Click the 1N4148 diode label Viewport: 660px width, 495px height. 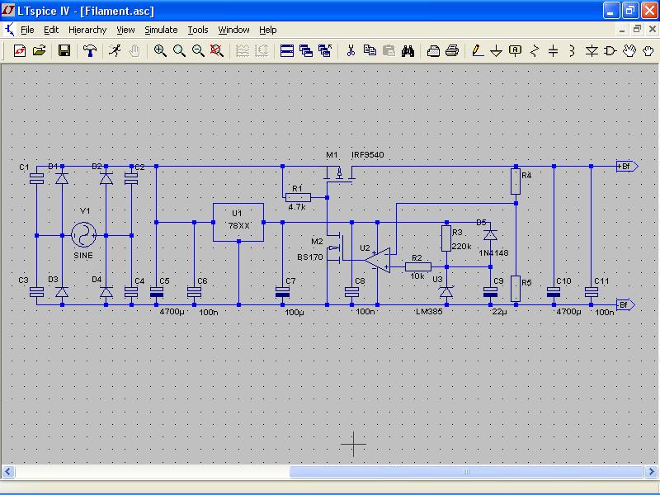(493, 253)
